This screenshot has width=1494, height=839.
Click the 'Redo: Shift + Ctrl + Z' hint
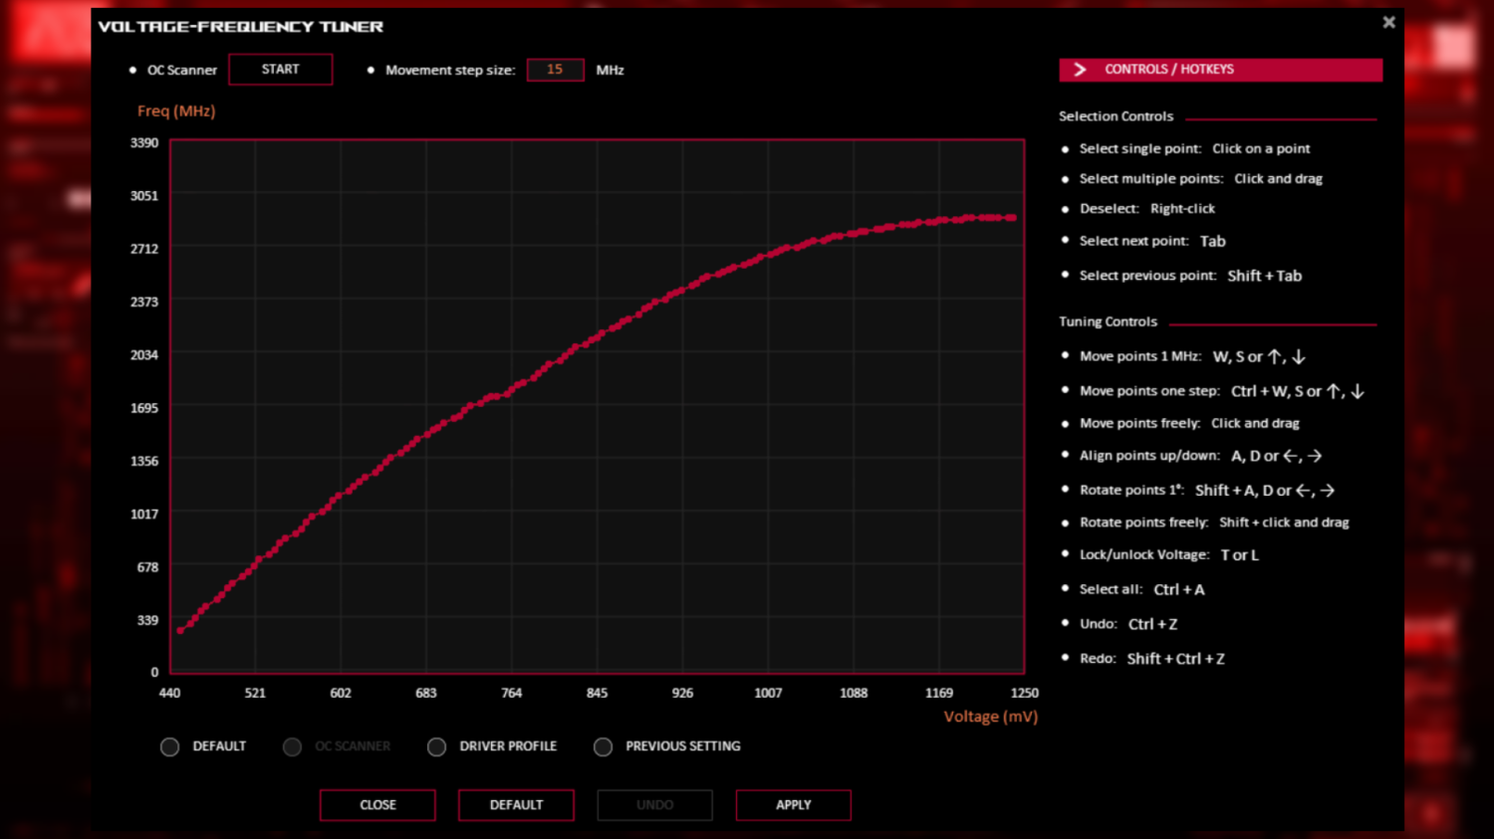1152,659
